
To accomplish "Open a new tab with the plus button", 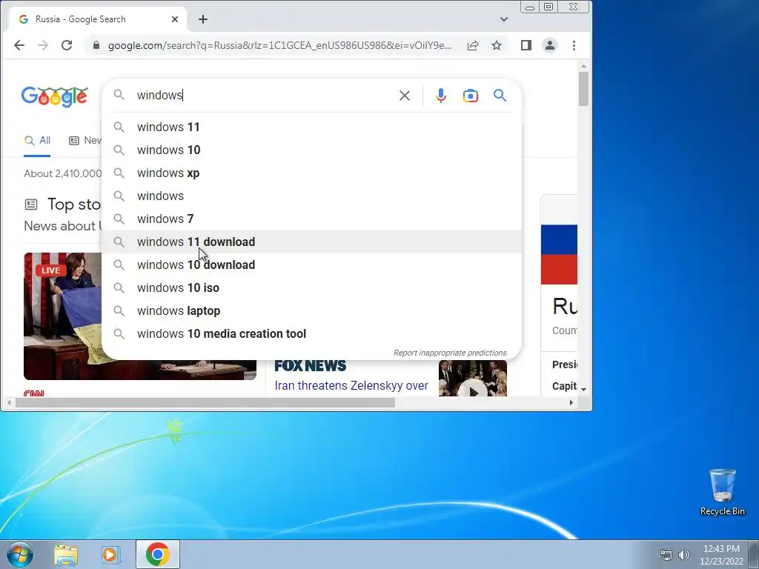I will (x=203, y=19).
